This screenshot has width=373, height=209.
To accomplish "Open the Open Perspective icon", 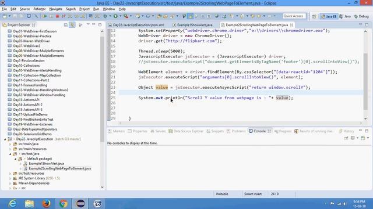I will 314,16.
